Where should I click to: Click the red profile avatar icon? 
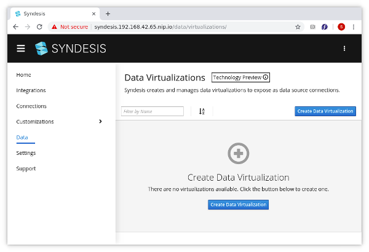coord(341,27)
